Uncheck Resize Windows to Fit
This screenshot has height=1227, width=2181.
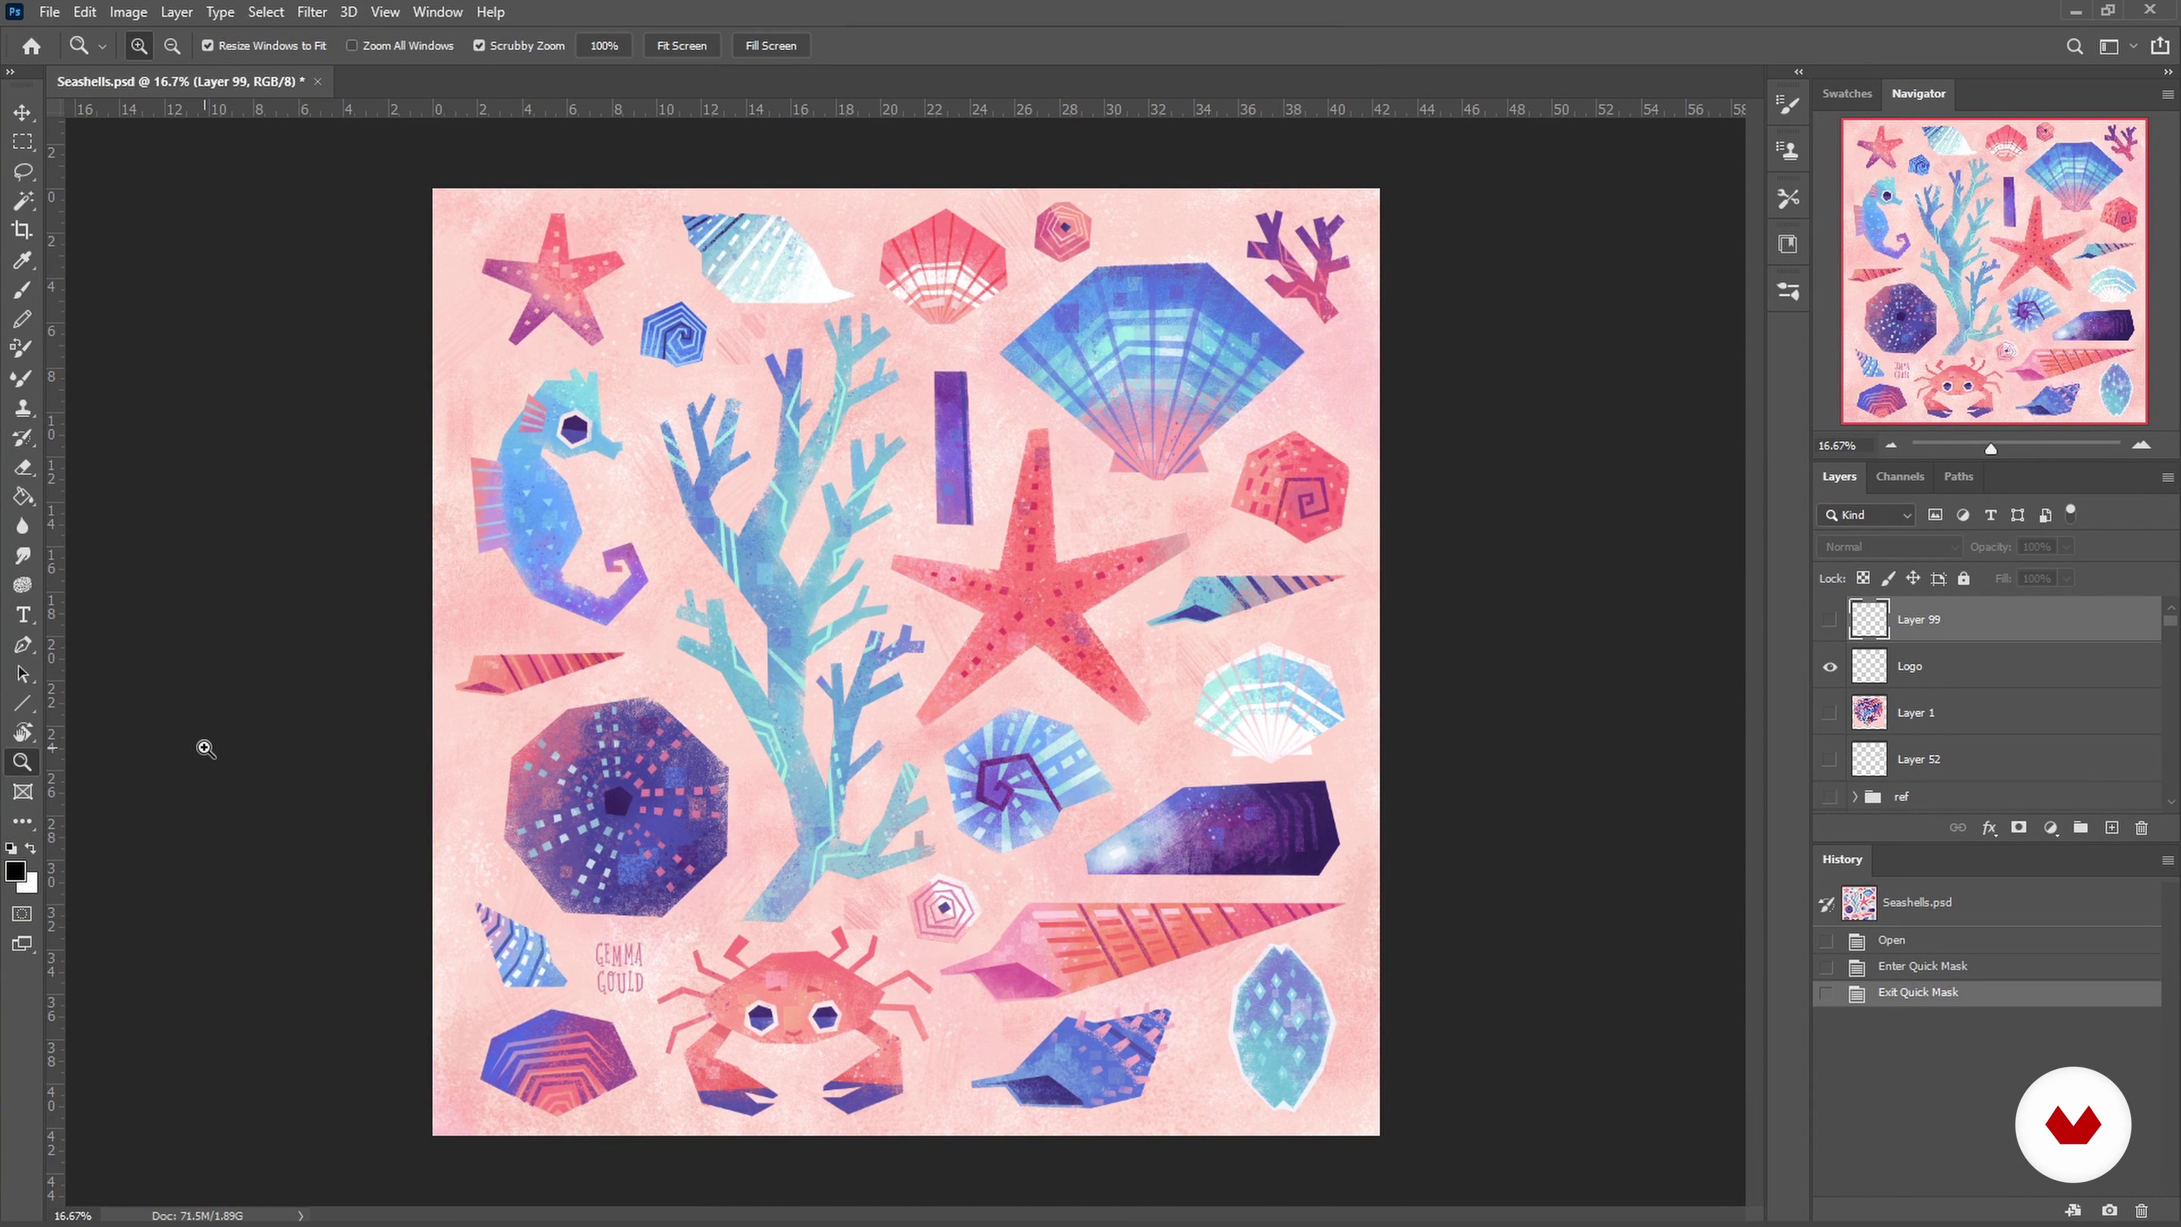(207, 45)
